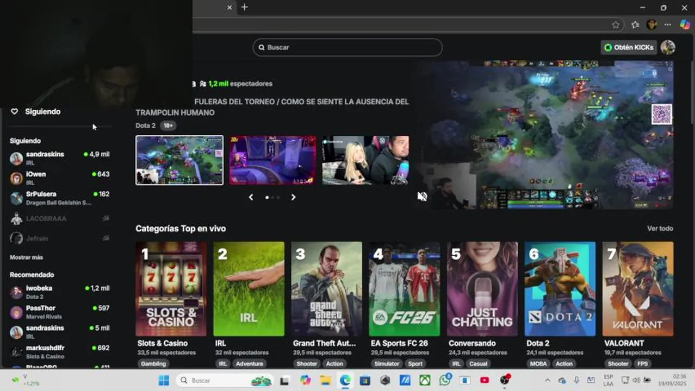Open Edge browser profile picture
Screen dimensions: 695x391
coord(651,24)
